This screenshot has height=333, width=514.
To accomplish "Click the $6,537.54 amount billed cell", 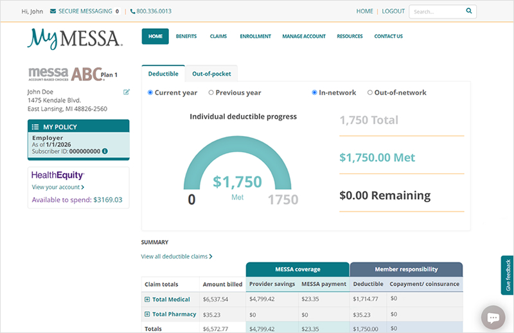I will [x=215, y=299].
